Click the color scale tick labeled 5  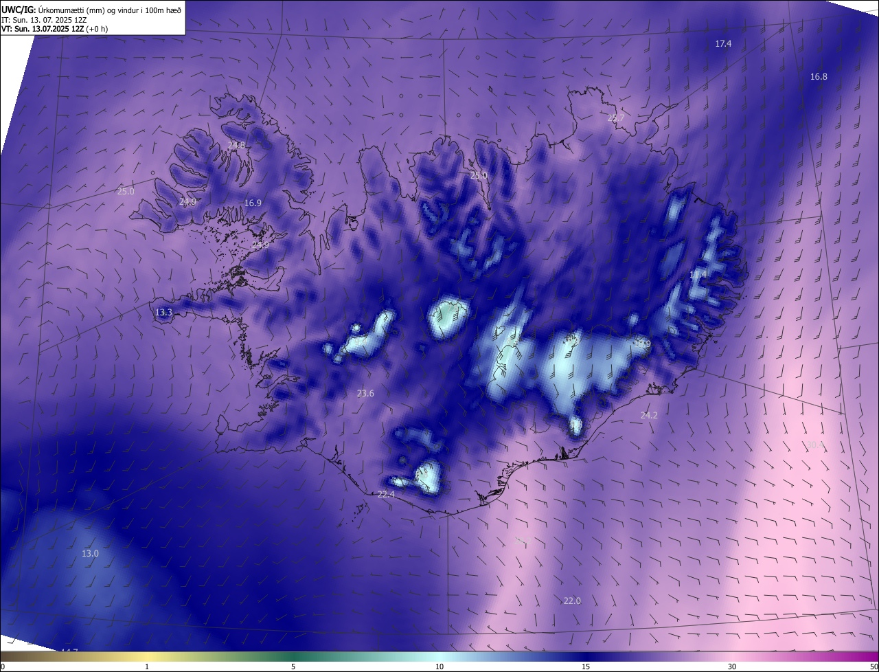click(x=293, y=667)
